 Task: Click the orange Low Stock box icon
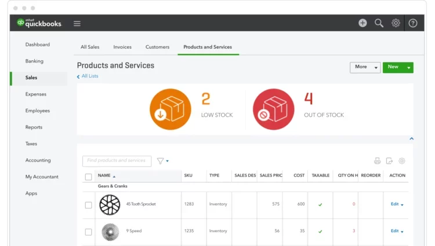coord(171,109)
